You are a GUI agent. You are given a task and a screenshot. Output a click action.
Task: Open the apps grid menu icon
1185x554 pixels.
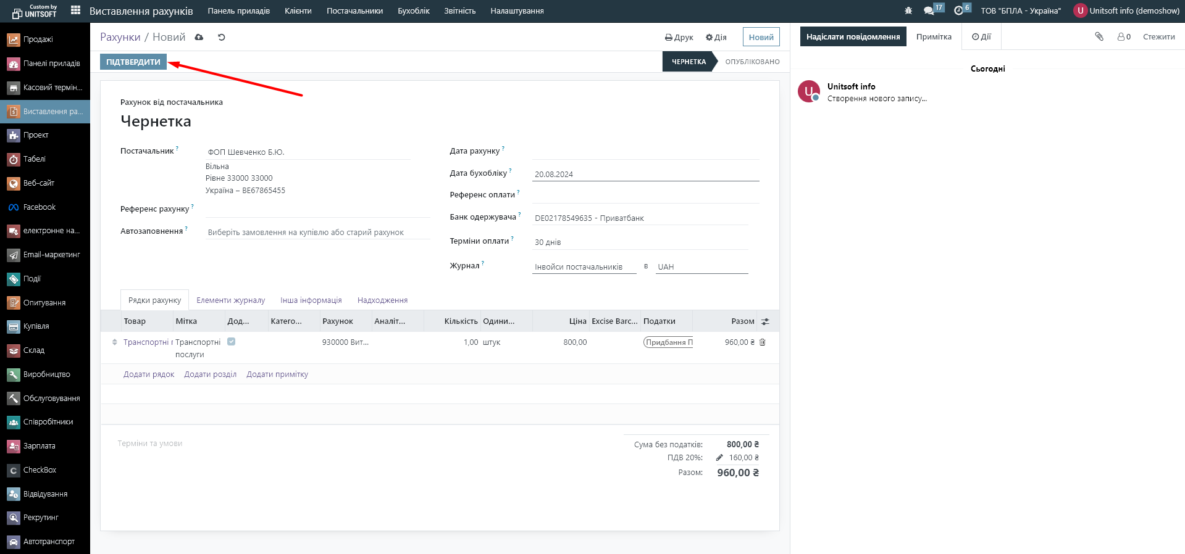tap(75, 10)
